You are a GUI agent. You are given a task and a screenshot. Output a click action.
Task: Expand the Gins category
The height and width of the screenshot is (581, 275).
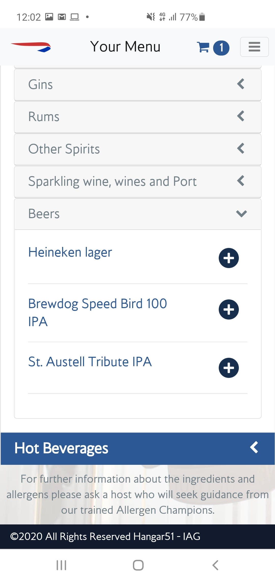click(x=137, y=85)
